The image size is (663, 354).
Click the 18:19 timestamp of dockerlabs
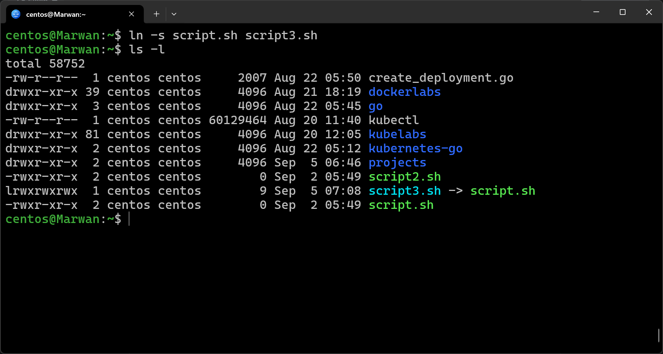(x=343, y=92)
